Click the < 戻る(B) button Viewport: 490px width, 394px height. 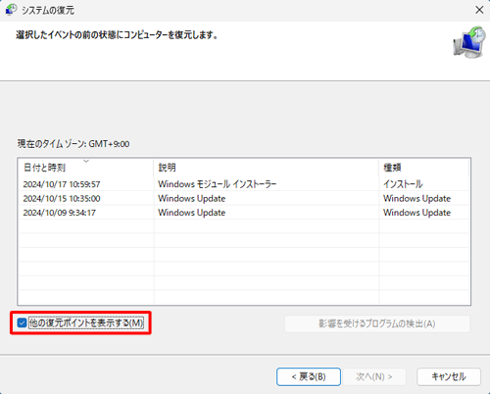click(x=309, y=376)
